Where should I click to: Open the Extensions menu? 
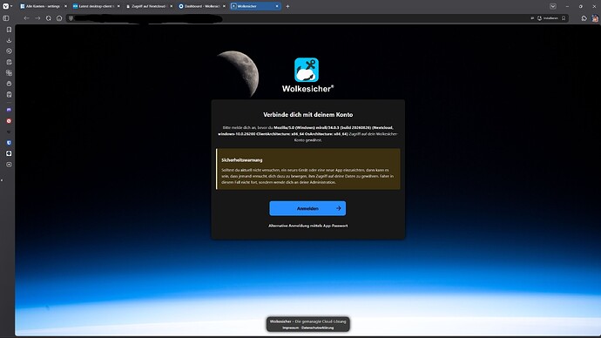[584, 18]
